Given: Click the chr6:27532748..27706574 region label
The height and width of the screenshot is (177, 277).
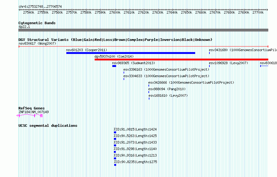Looking at the screenshot, I should (40, 7).
